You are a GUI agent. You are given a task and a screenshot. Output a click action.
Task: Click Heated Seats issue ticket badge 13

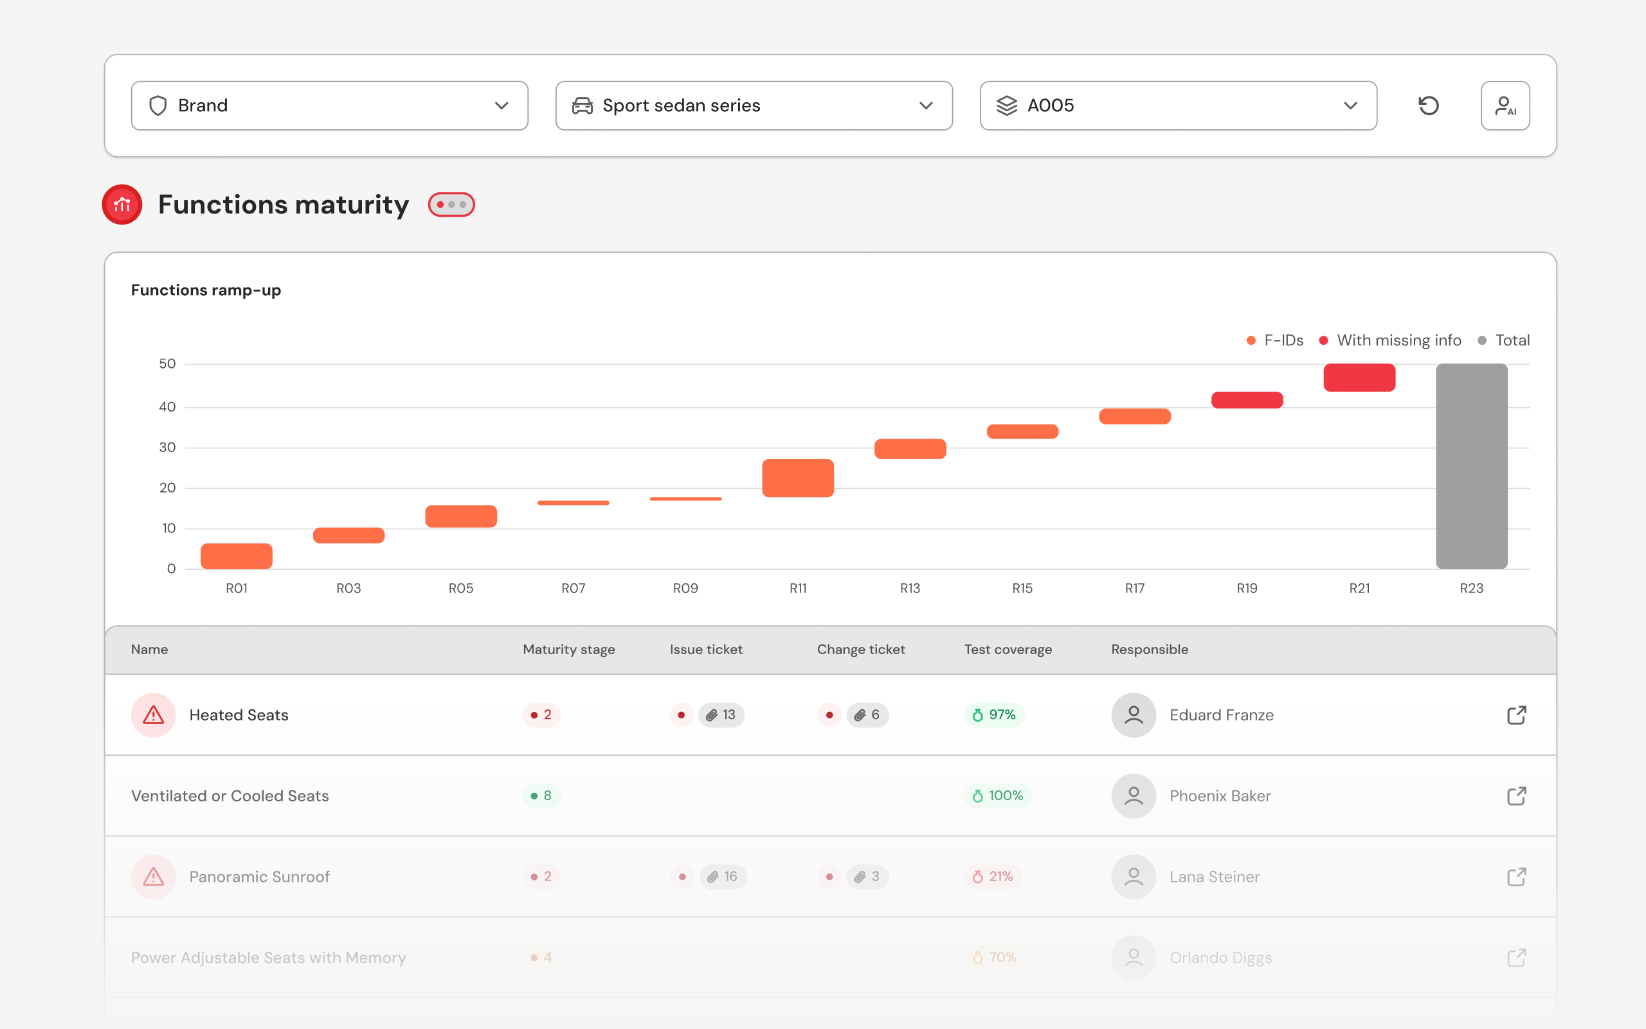pos(721,715)
